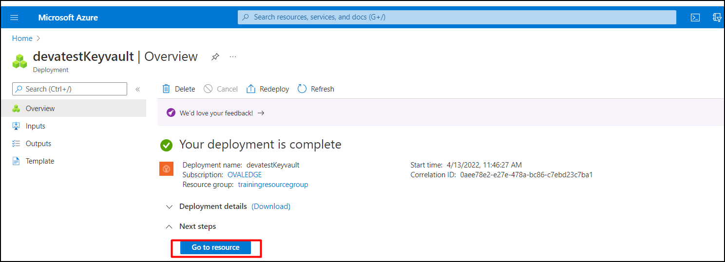The height and width of the screenshot is (262, 725).
Task: Expand the Deployment details section
Action: 169,206
